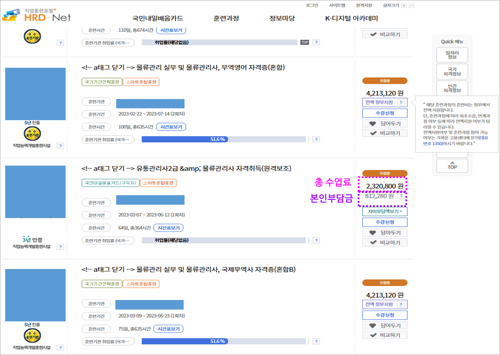500x355 pixels.
Task: Click the 글자크기 minus icon to shrink text
Action: (x=411, y=5)
